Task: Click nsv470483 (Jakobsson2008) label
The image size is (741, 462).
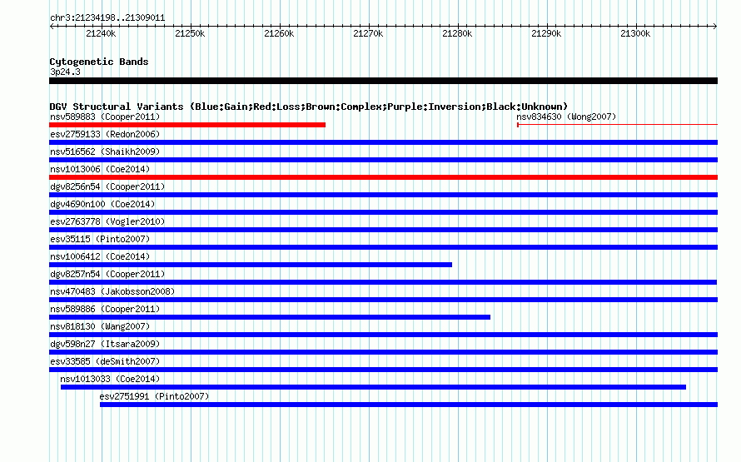Action: pos(112,291)
